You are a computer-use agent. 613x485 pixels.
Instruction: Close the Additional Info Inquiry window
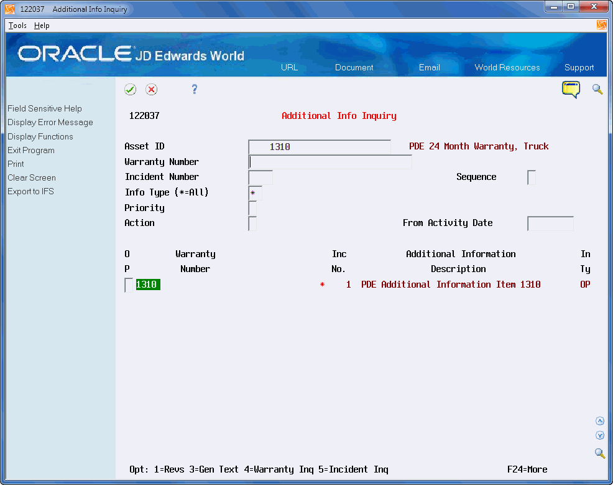[594, 7]
